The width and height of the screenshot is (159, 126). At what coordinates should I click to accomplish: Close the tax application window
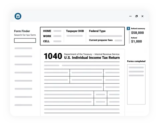click(x=142, y=16)
